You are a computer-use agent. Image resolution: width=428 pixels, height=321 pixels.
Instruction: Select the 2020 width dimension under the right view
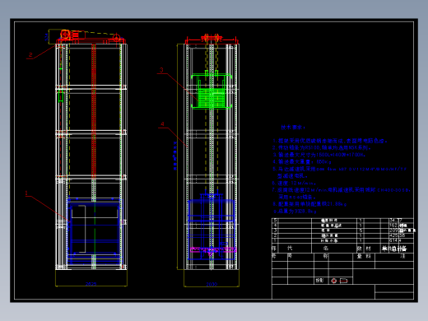212,284
